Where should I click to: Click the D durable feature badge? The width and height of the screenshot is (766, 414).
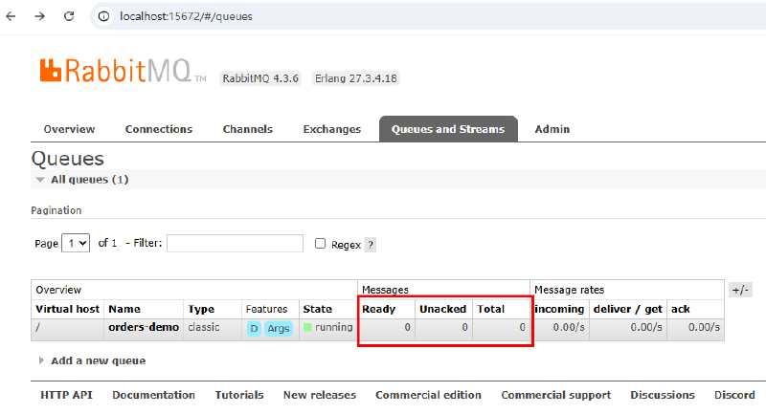(254, 329)
